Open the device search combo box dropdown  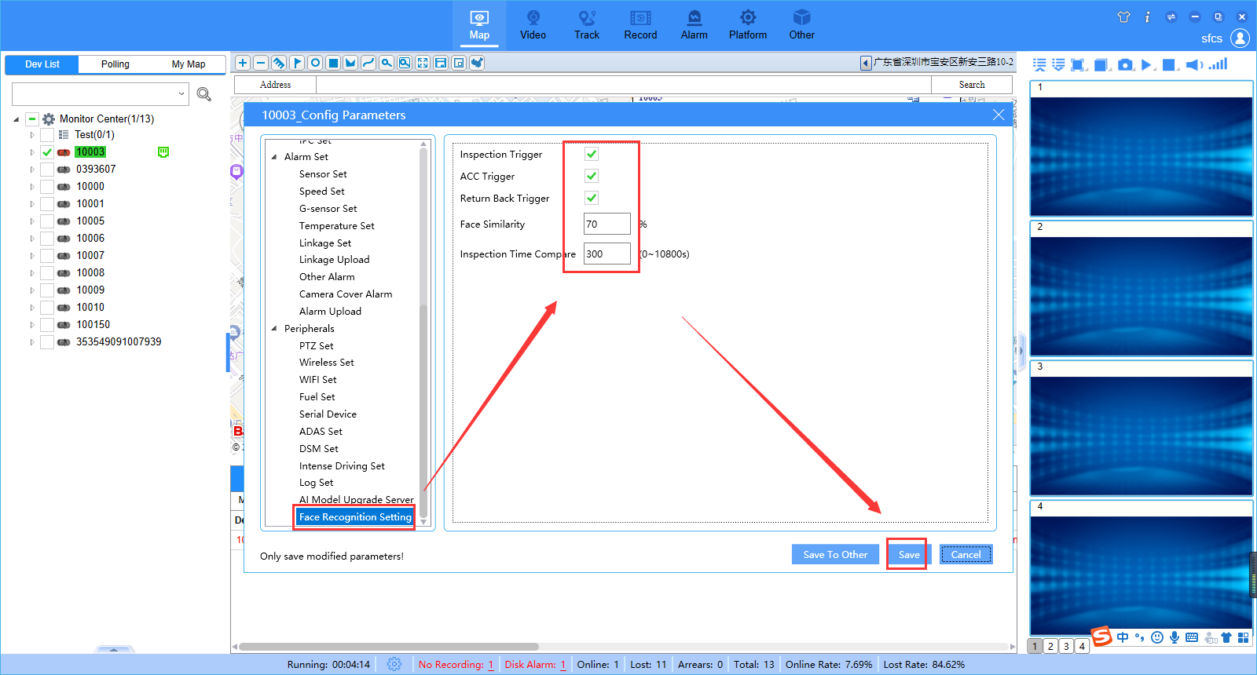(x=181, y=94)
